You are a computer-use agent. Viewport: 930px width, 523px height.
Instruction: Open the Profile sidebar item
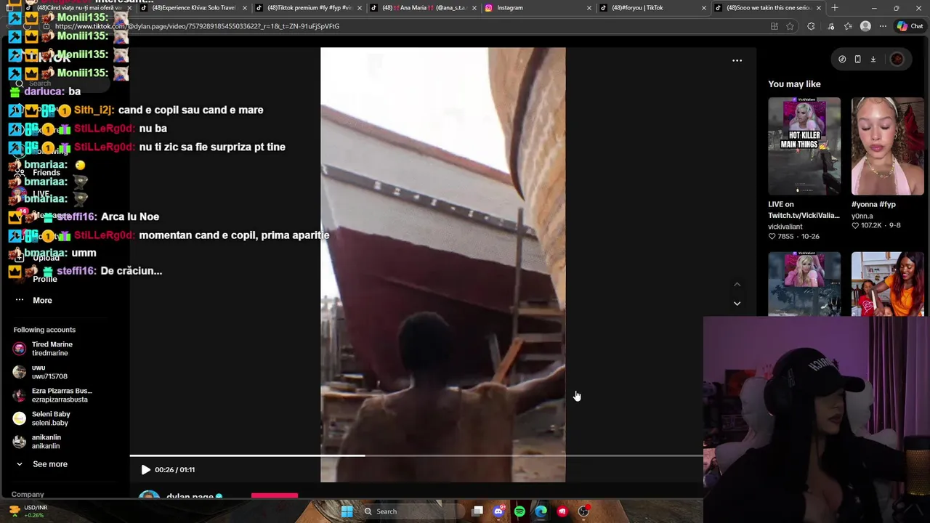(x=44, y=280)
